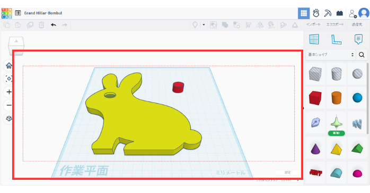Click the view cube top face
The image size is (370, 193).
(x=16, y=41)
